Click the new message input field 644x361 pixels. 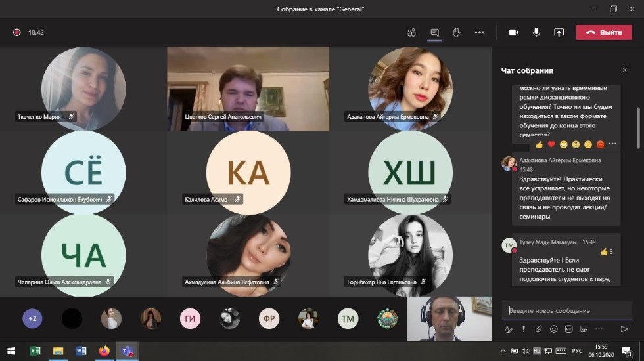click(x=565, y=310)
